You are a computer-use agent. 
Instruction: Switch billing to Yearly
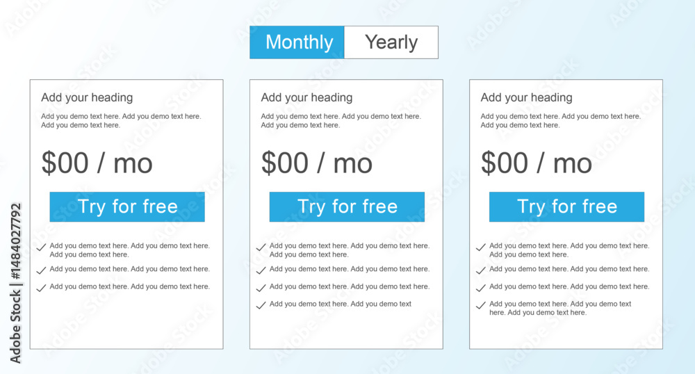[391, 42]
